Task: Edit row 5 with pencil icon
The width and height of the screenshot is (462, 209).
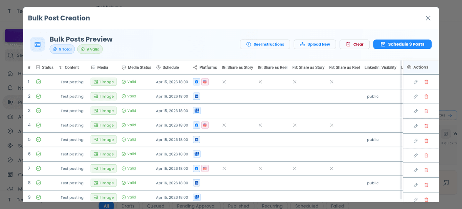Action: click(415, 141)
